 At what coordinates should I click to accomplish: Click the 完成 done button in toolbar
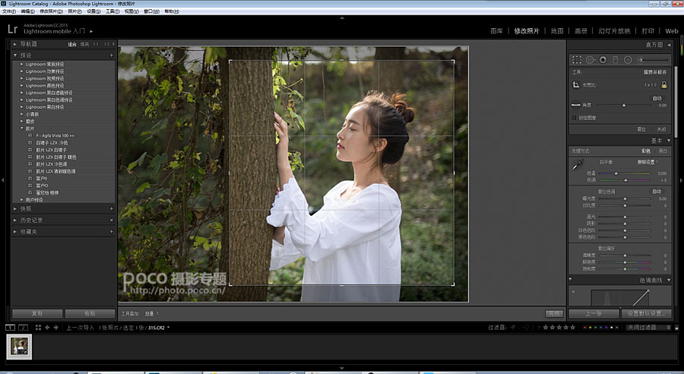click(x=554, y=313)
